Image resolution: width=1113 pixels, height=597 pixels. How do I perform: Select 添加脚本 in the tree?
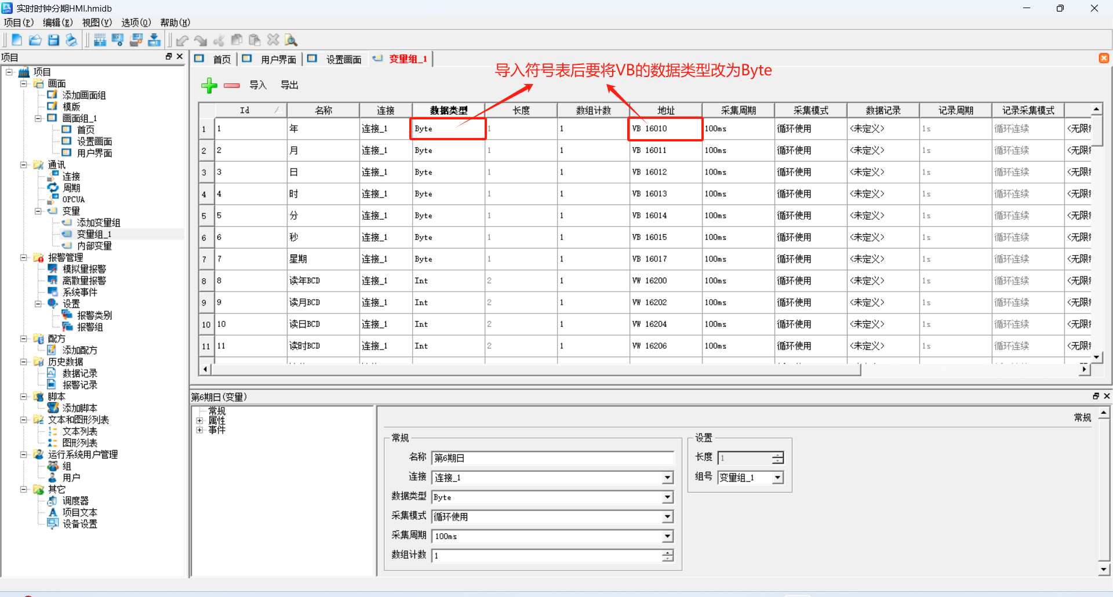pyautogui.click(x=80, y=408)
